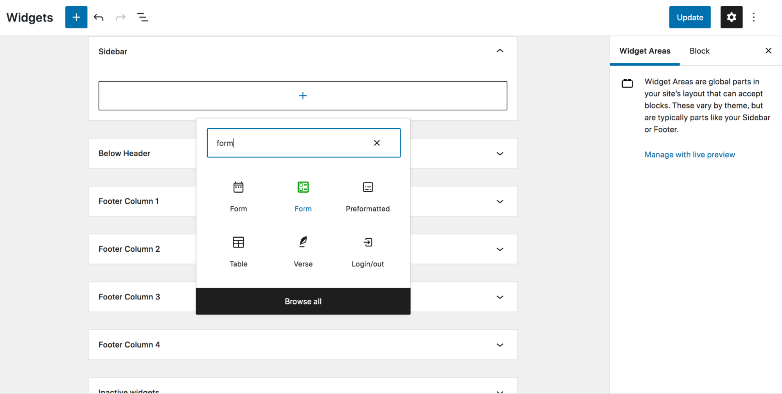Click the widget area icon in sidebar
The image size is (782, 394).
tap(627, 83)
